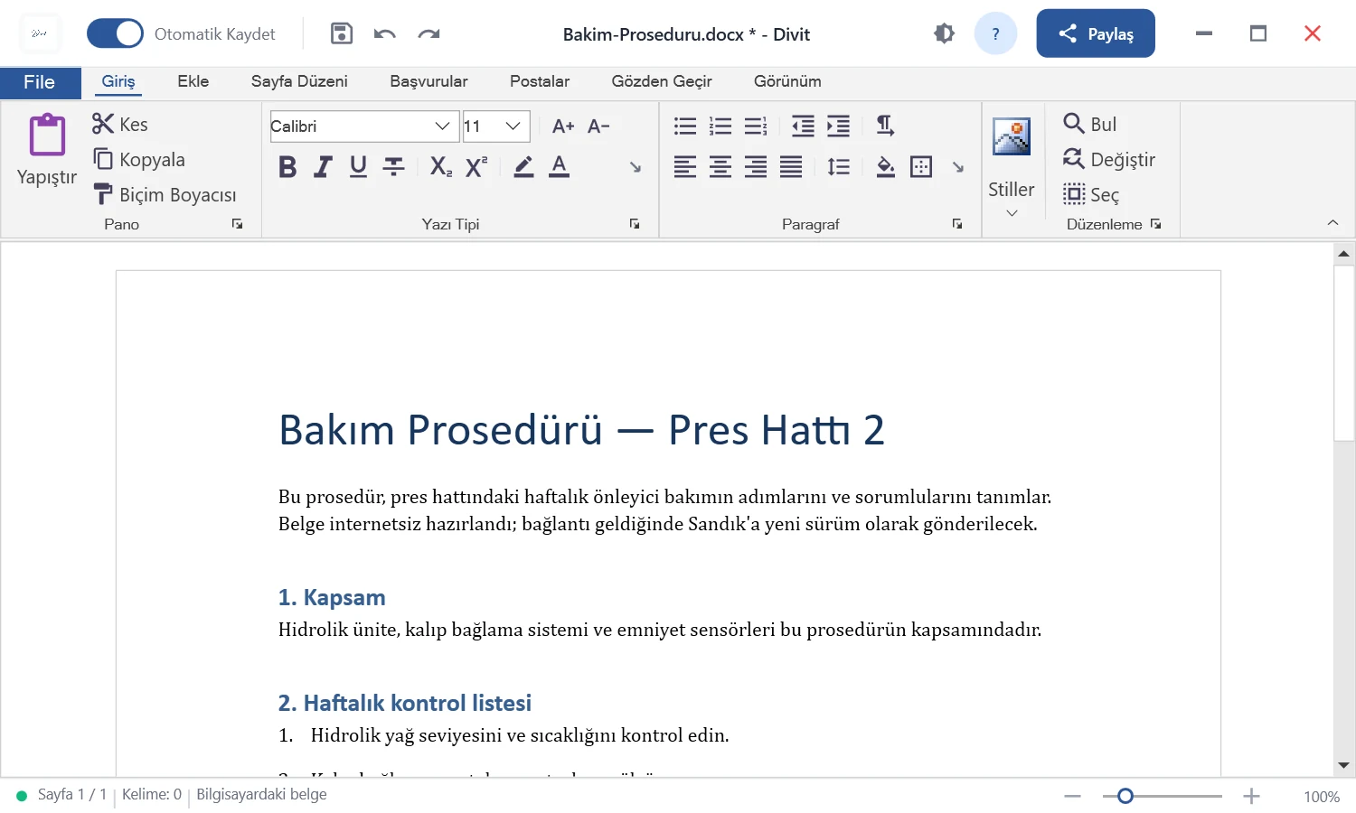Screen dimensions: 1356x813
Task: Choose the font color A swatch
Action: (560, 166)
